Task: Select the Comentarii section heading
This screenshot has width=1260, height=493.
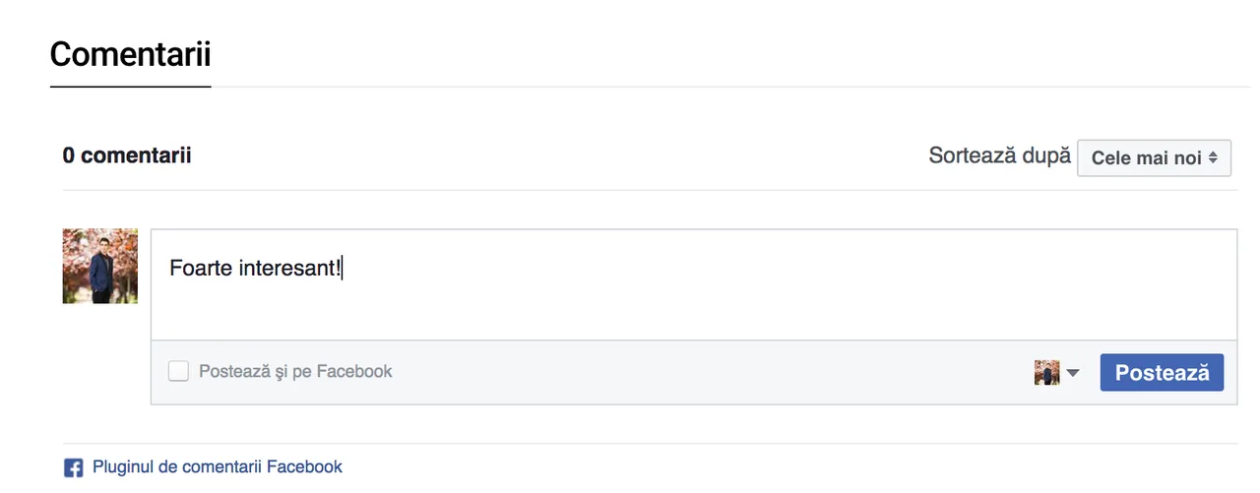Action: point(130,54)
